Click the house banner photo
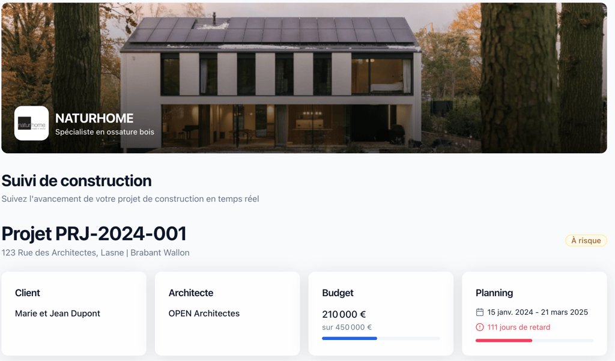Image resolution: width=615 pixels, height=361 pixels. [x=304, y=77]
